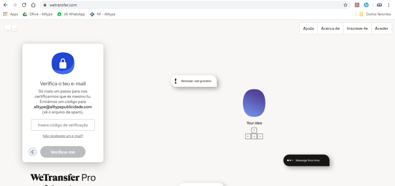The width and height of the screenshot is (395, 186).
Task: Click the Aceder login button
Action: pos(381,29)
